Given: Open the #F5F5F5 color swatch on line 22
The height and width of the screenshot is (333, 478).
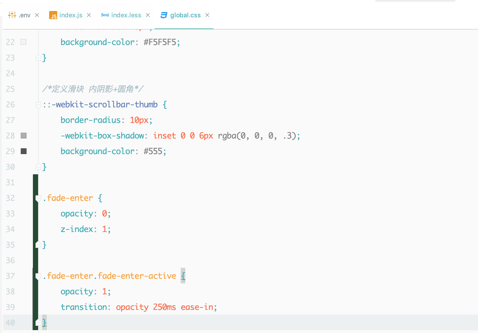Looking at the screenshot, I should (24, 42).
